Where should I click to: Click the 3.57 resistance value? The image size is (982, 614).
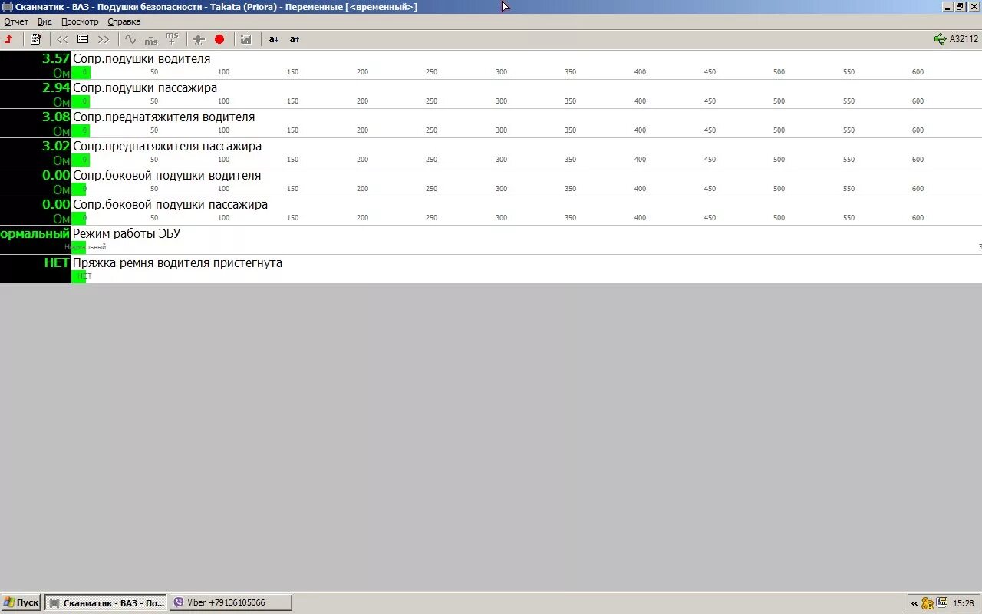(x=56, y=58)
